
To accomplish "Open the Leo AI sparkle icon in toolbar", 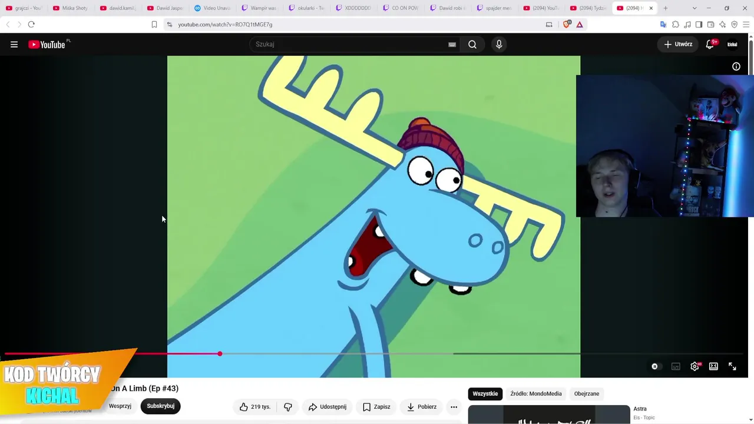I will [x=723, y=24].
